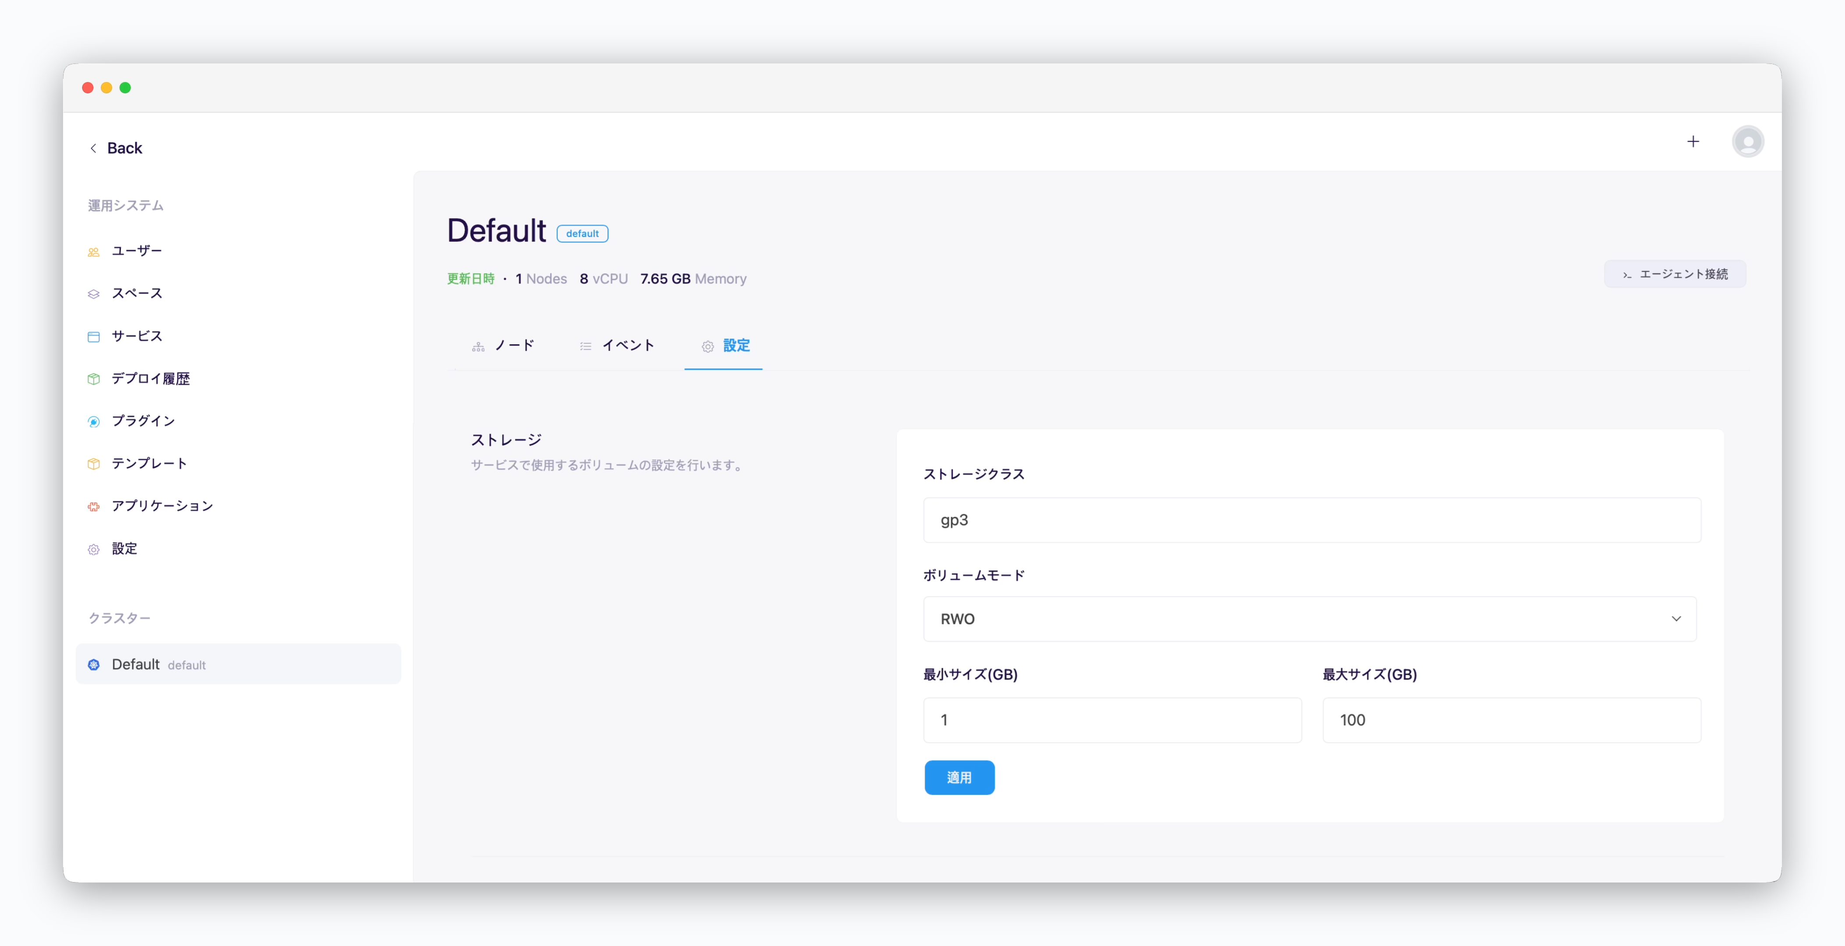Select the 設定 tab
Viewport: 1845px width, 946px height.
(724, 346)
